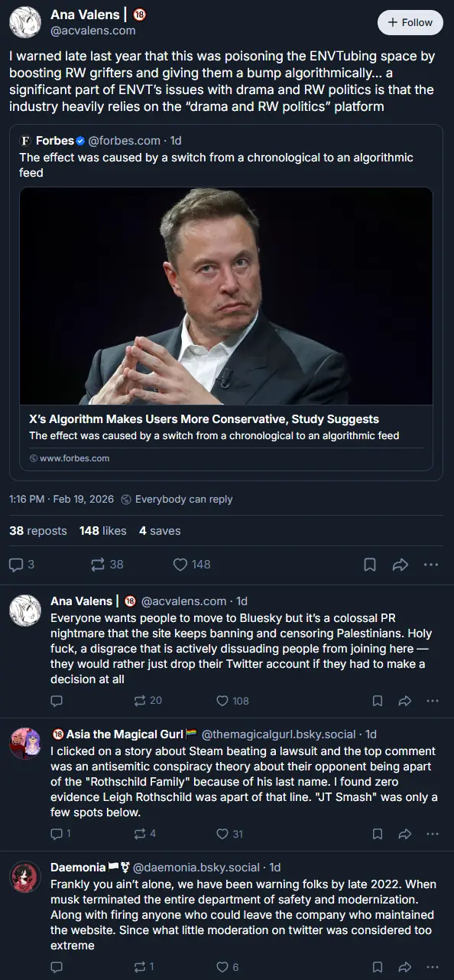The height and width of the screenshot is (980, 454).
Task: Open more options on Daemonia's reply
Action: click(x=433, y=967)
